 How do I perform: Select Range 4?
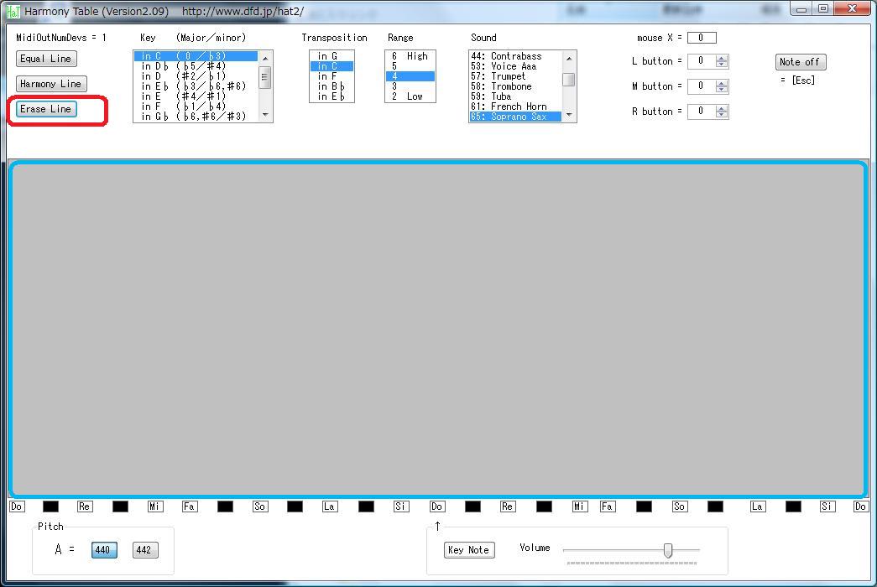click(x=410, y=76)
